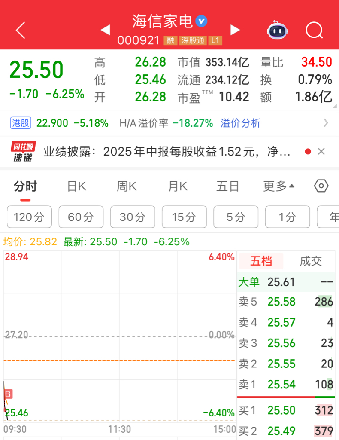Screen dimensions: 339x440
Task: Switch to 周K tab
Action: click(x=127, y=186)
